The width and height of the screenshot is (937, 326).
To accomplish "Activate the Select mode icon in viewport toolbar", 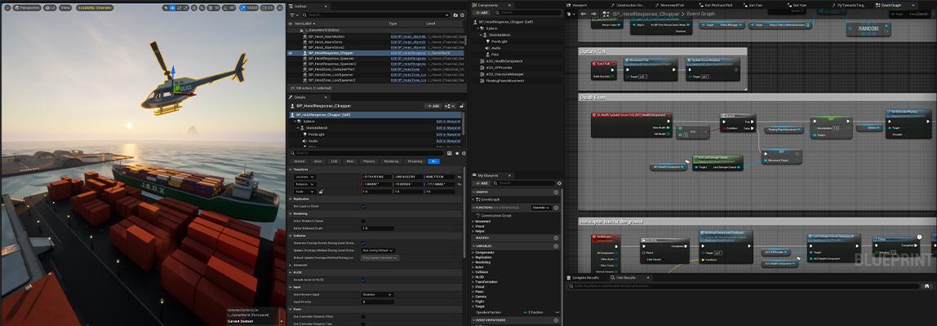I will pos(166,8).
